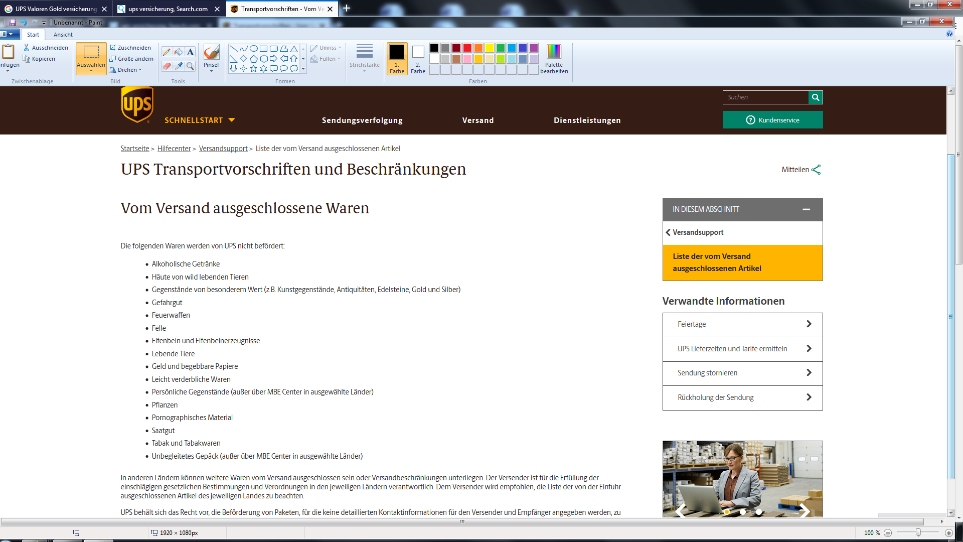
Task: Switch to the UPS Valoren Gold browser tab
Action: click(55, 9)
